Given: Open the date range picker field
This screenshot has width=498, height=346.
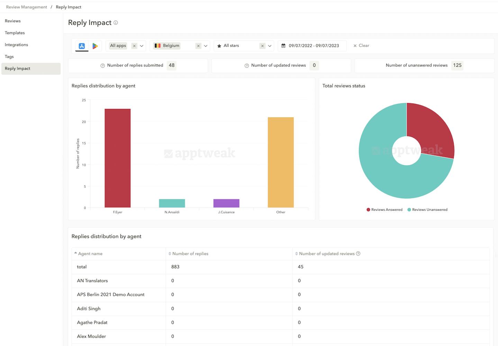Looking at the screenshot, I should point(312,46).
